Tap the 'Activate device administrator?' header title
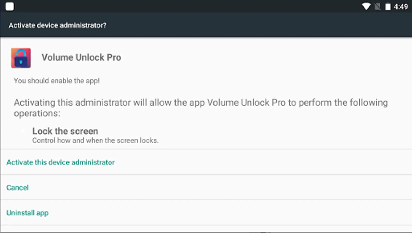The width and height of the screenshot is (412, 233). (x=57, y=25)
